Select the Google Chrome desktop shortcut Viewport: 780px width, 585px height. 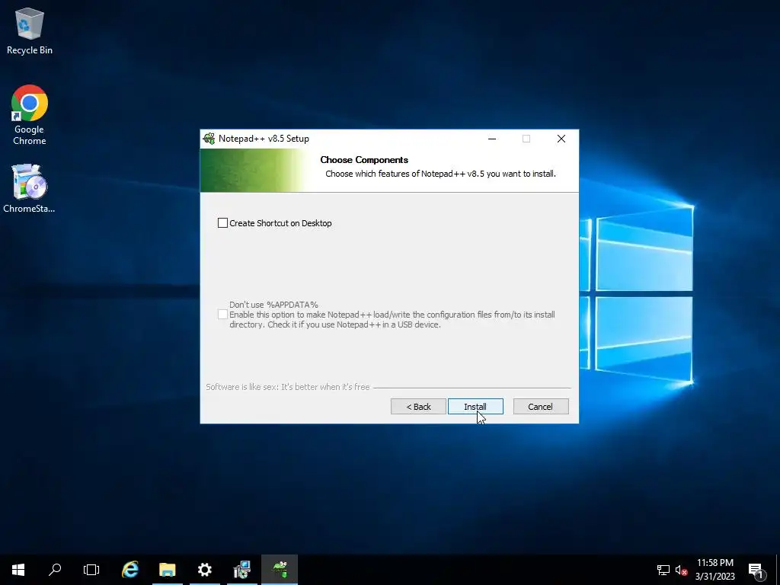pos(30,115)
